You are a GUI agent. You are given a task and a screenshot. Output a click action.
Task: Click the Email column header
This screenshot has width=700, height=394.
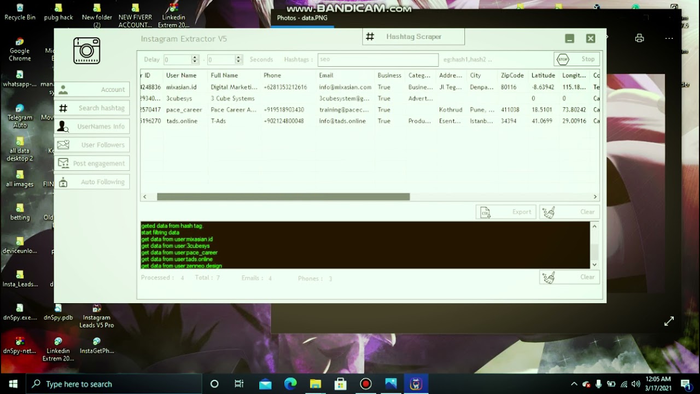[x=326, y=76]
